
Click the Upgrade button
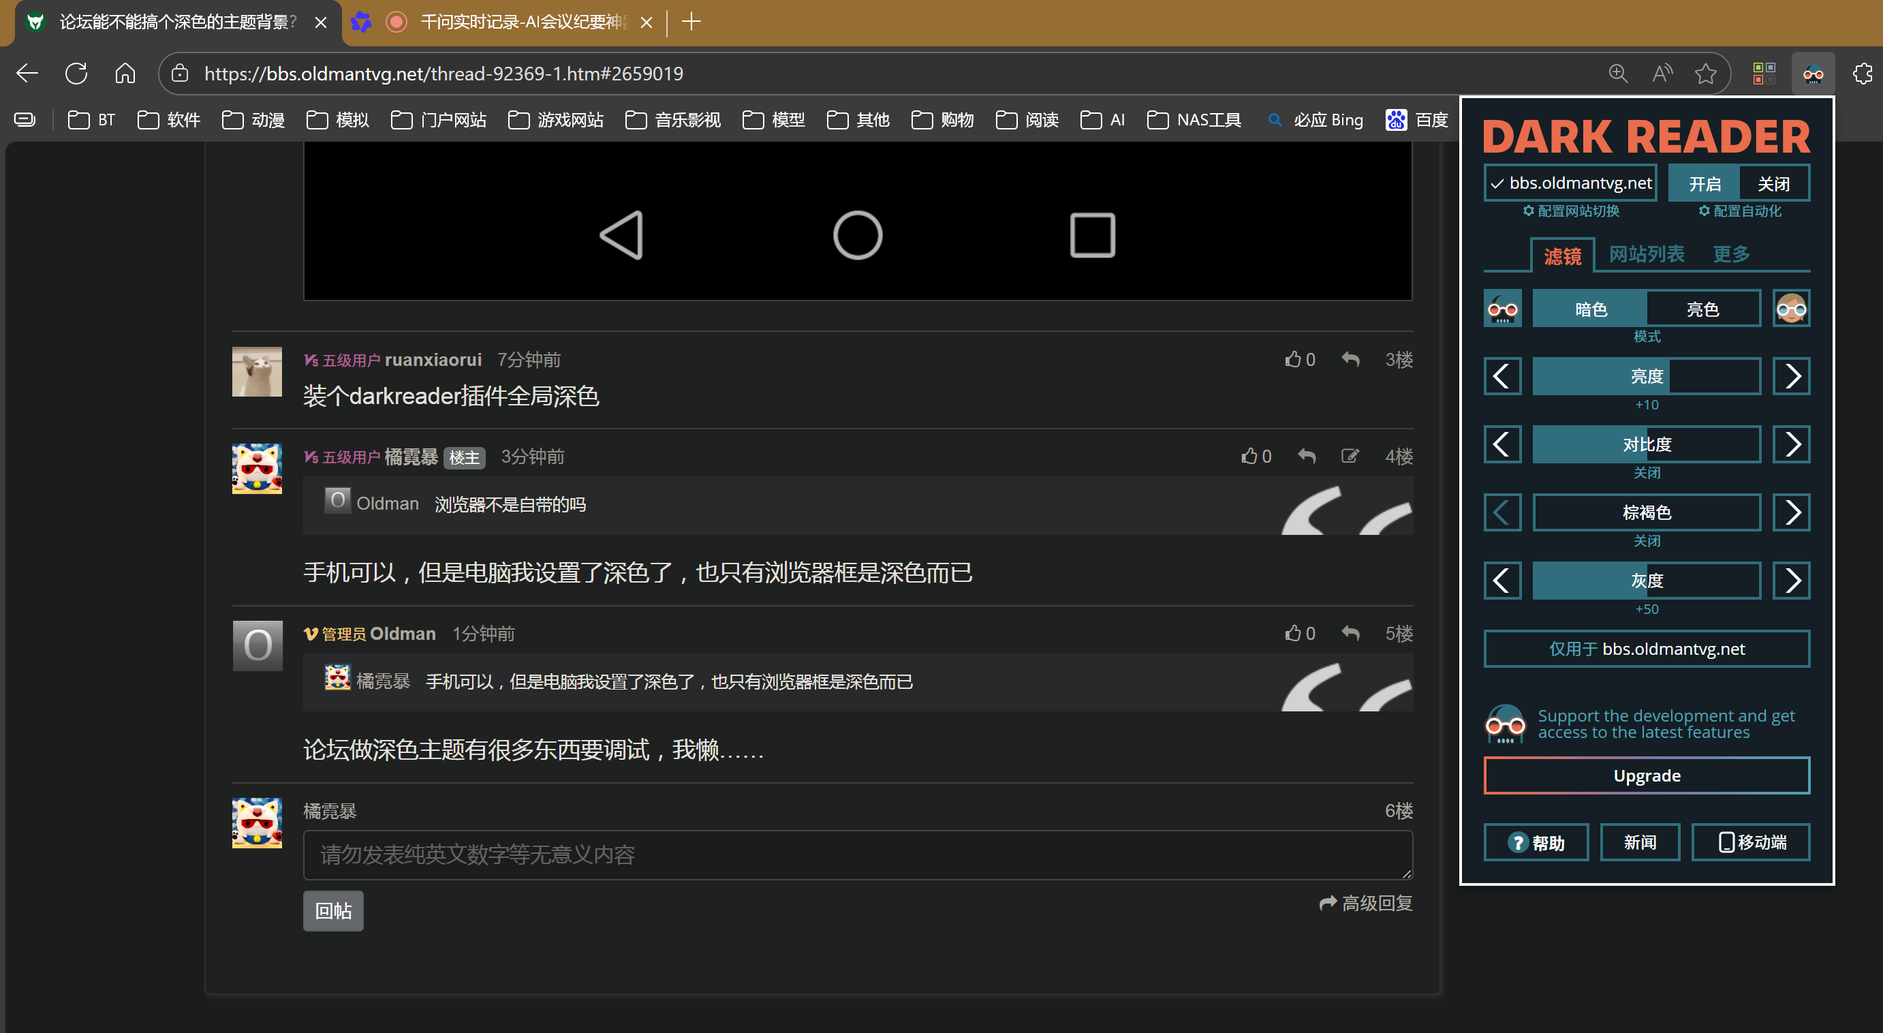pos(1645,775)
